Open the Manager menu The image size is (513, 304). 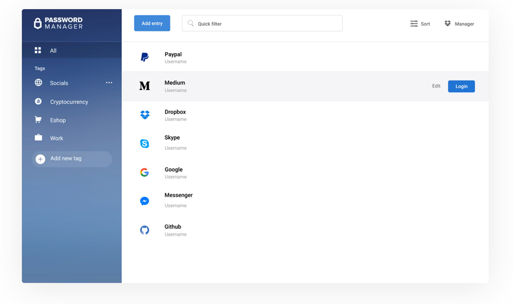tap(459, 23)
